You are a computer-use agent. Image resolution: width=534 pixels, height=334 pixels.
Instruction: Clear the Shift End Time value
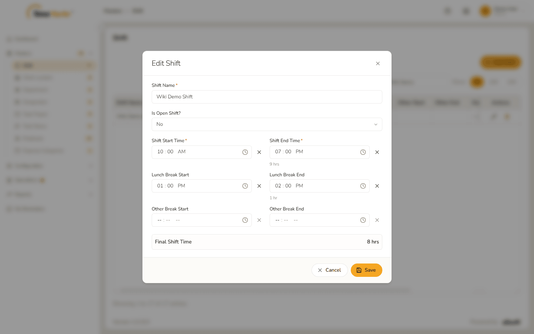377,152
